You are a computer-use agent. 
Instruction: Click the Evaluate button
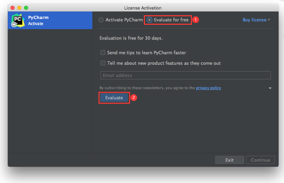(x=114, y=98)
